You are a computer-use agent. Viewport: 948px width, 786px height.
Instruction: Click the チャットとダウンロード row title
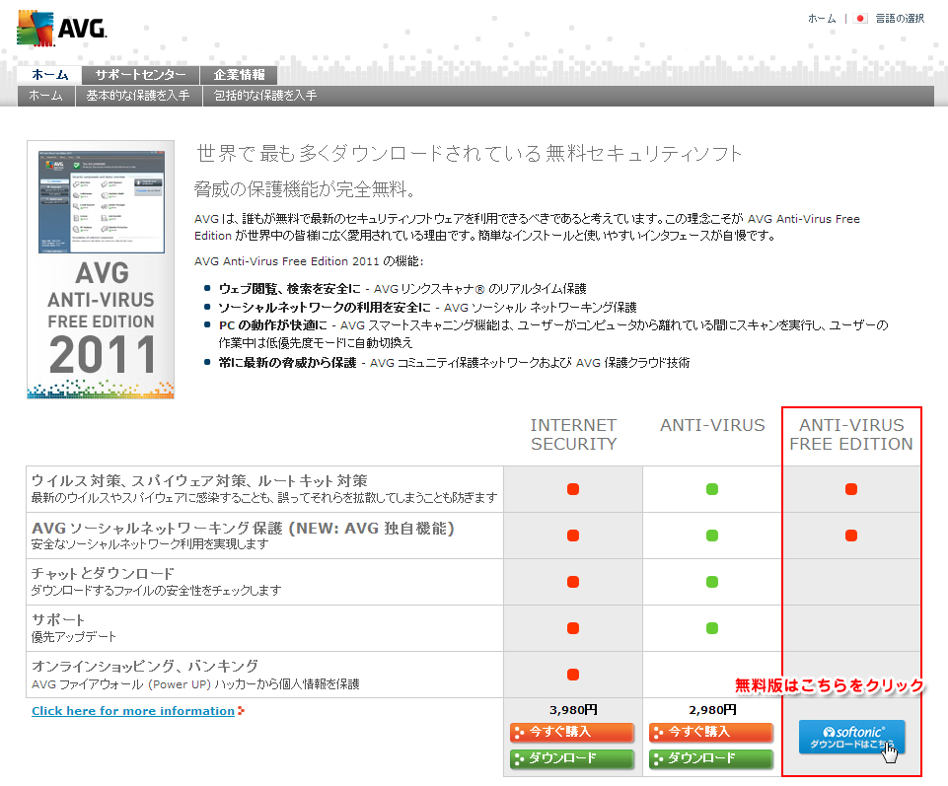pos(103,573)
